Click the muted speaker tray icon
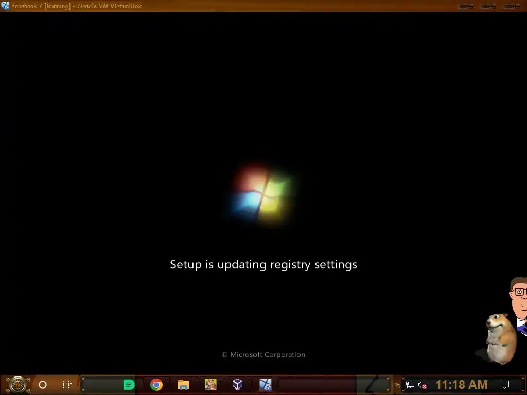Screen dimensions: 527x395 [422, 385]
